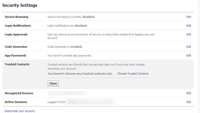Expand the Active Sessions row label
200x113 pixels.
[x=16, y=102]
